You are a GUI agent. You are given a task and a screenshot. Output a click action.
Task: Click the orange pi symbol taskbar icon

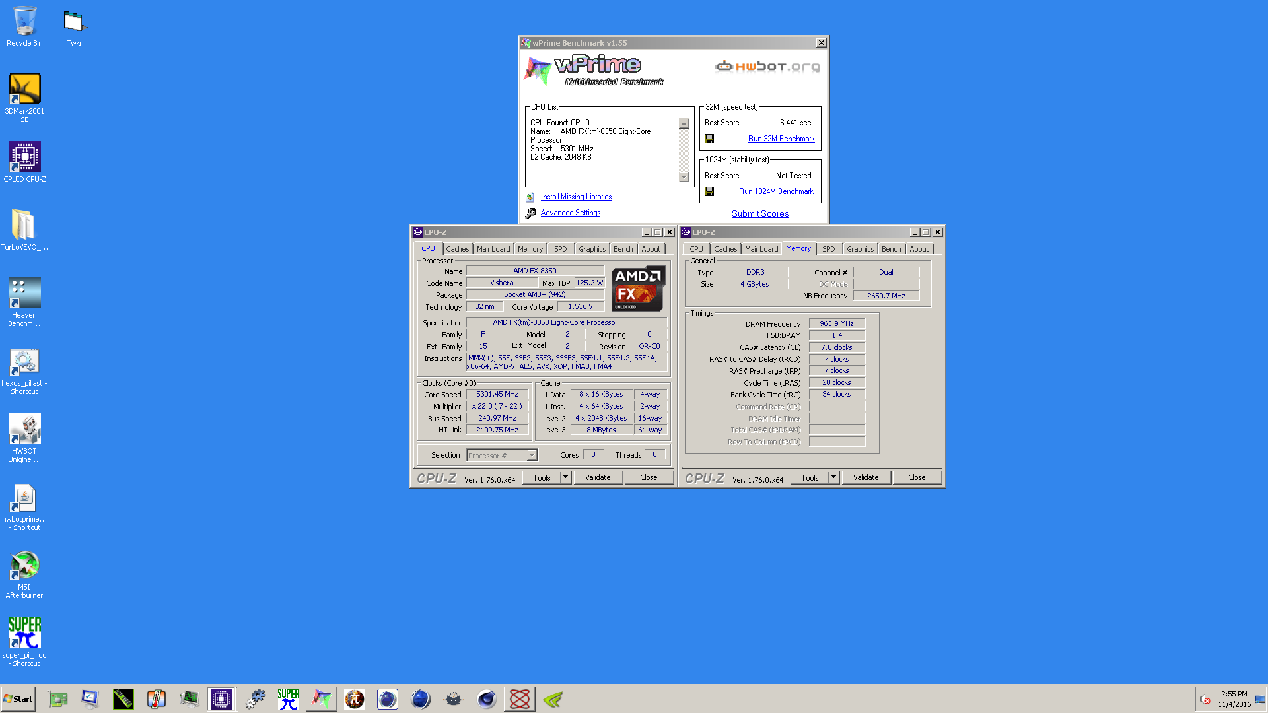click(355, 699)
